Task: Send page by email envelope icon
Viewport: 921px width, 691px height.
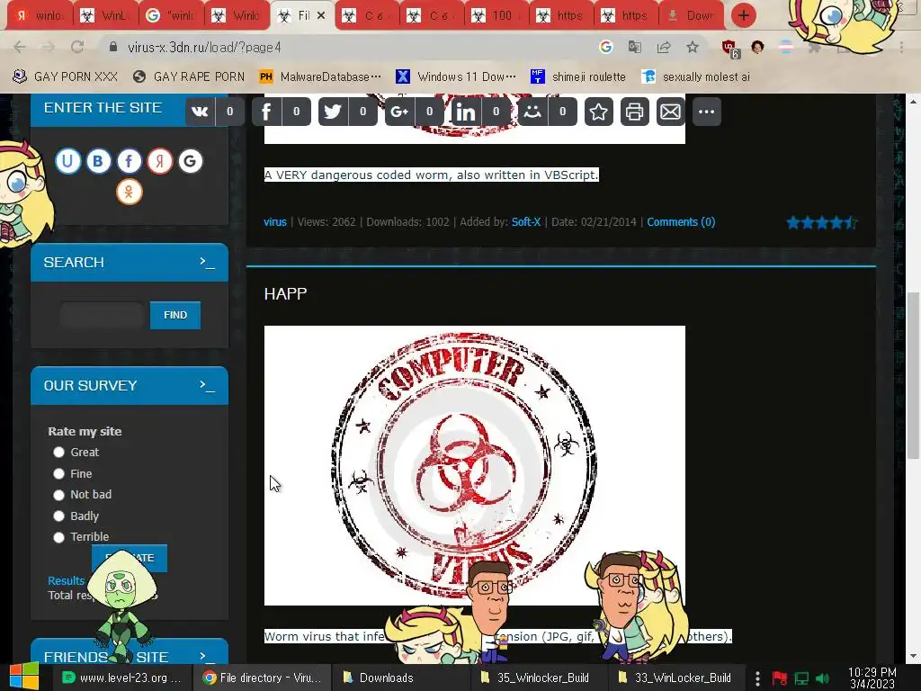Action: click(670, 112)
